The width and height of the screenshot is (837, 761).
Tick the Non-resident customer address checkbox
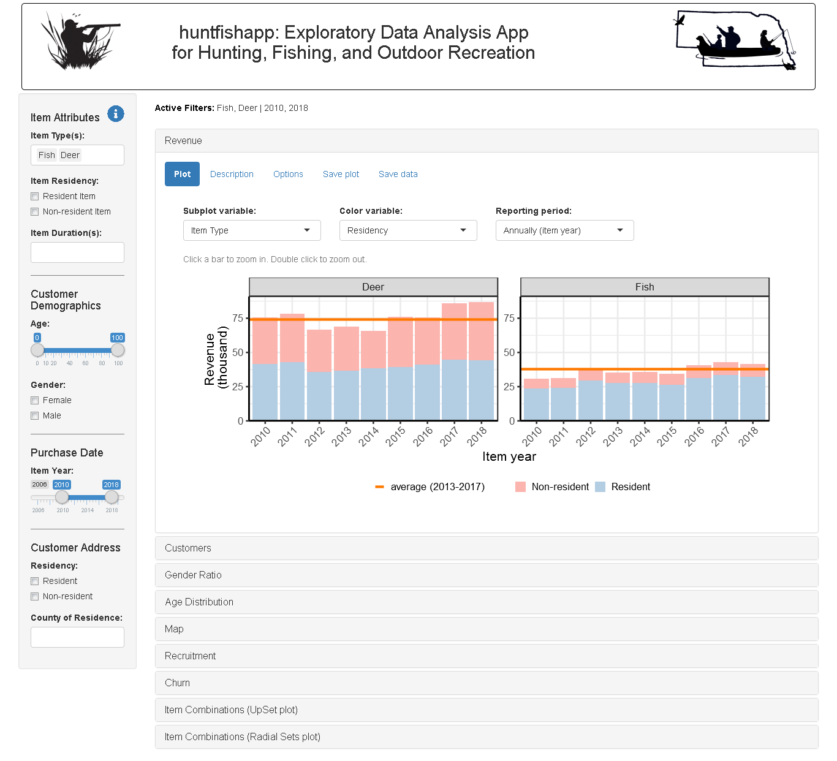click(35, 597)
